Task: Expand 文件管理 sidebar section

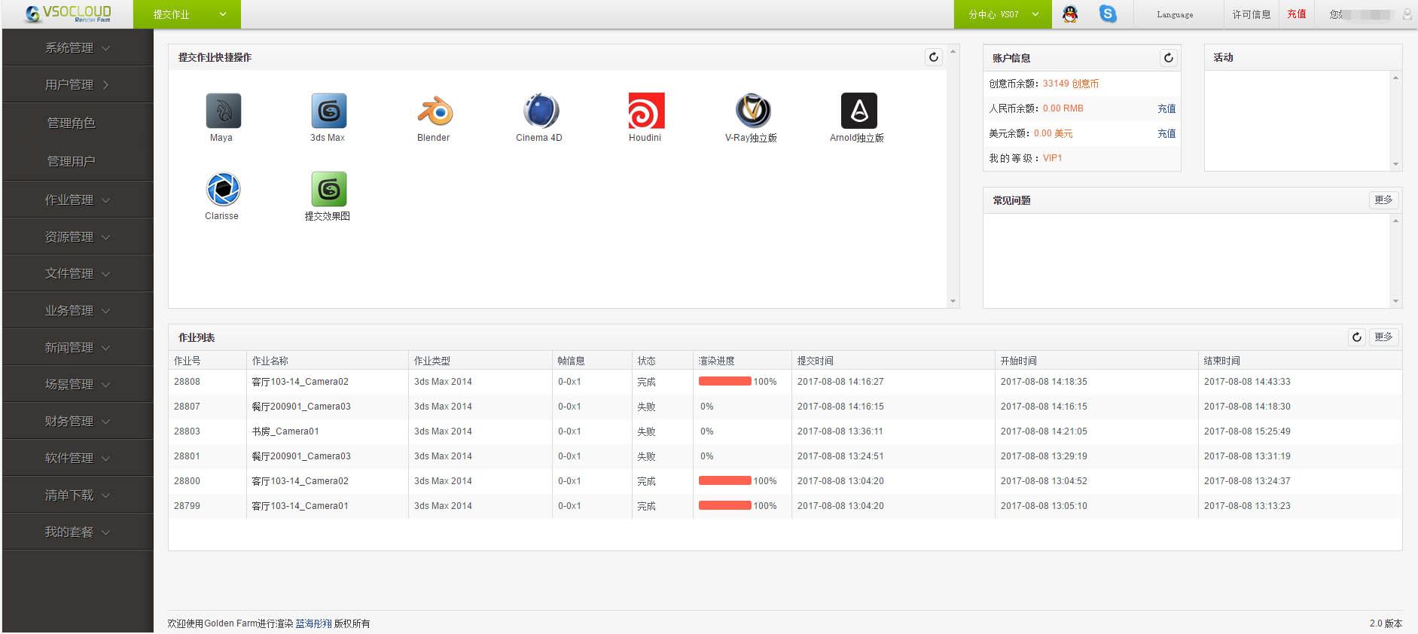Action: 78,273
